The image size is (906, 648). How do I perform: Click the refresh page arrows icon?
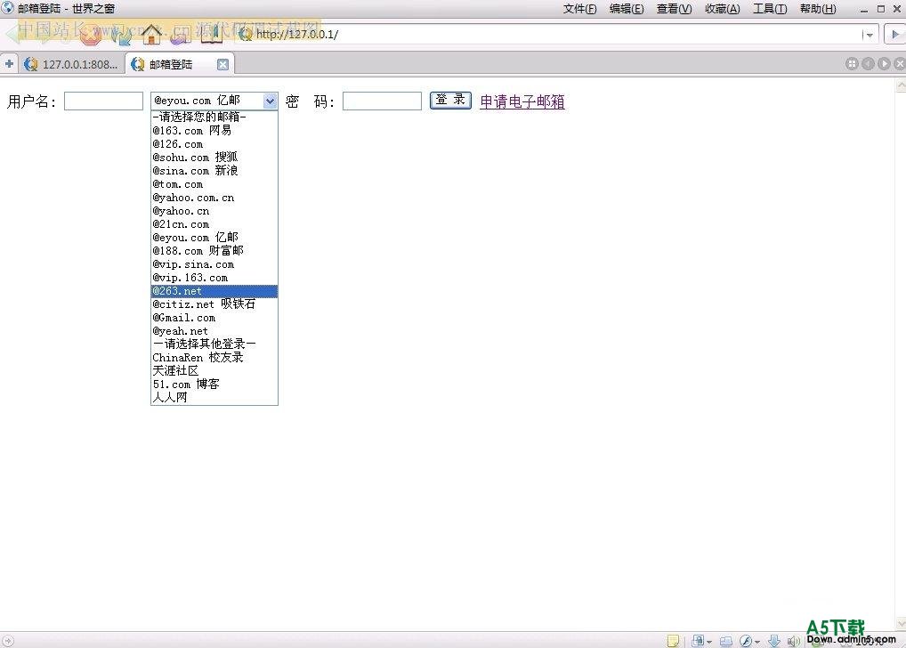[x=120, y=36]
